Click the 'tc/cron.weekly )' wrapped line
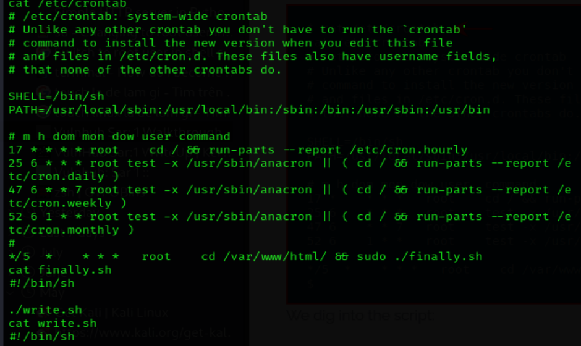 click(x=67, y=203)
